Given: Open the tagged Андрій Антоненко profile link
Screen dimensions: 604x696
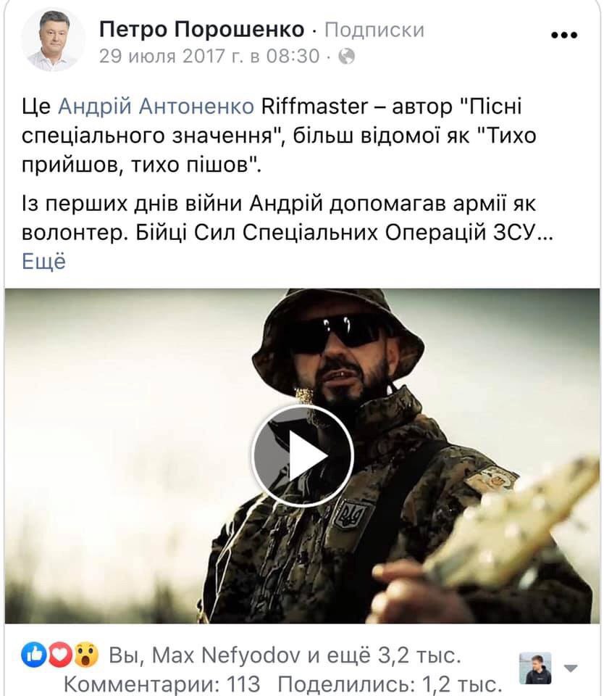Looking at the screenshot, I should (x=156, y=107).
